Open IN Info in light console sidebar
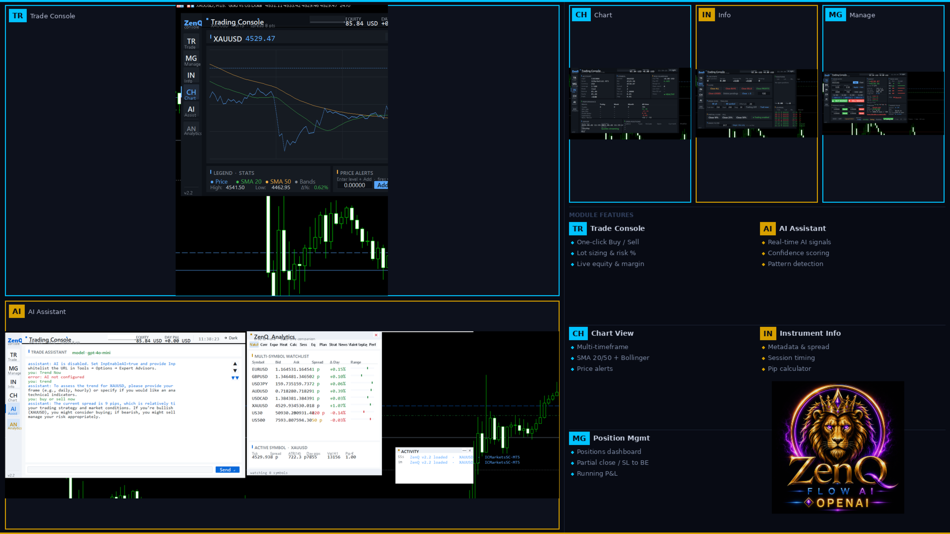 tap(13, 383)
